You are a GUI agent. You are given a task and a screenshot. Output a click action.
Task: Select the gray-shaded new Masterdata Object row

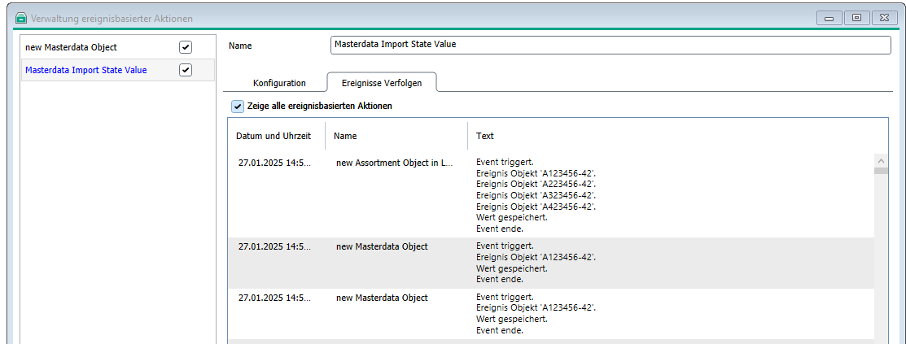[x=382, y=246]
